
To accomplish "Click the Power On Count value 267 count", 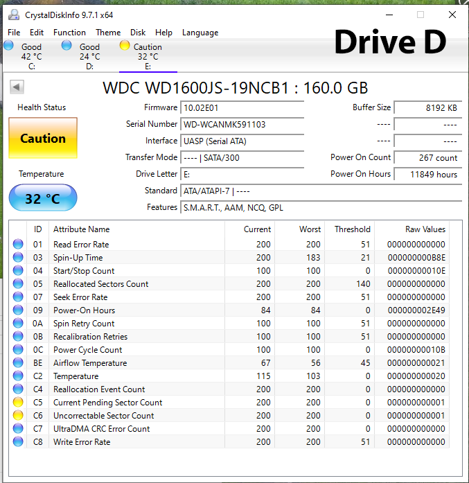I will 428,158.
